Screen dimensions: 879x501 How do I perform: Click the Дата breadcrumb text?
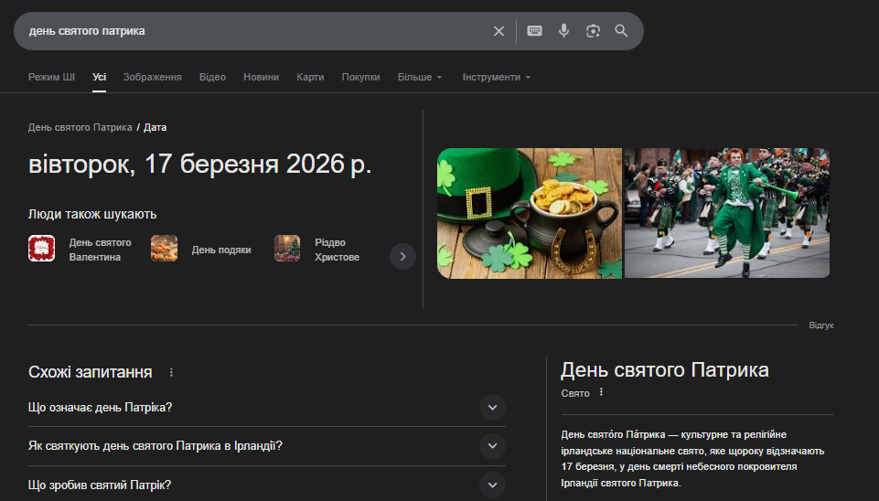[x=155, y=127]
